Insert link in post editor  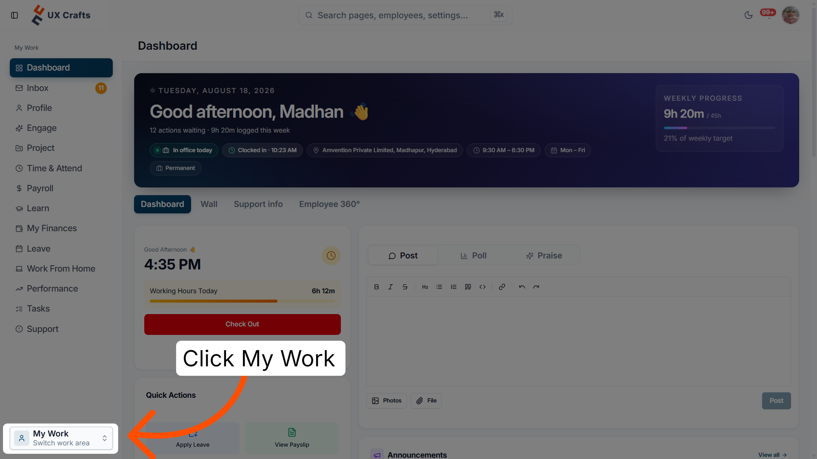[502, 287]
